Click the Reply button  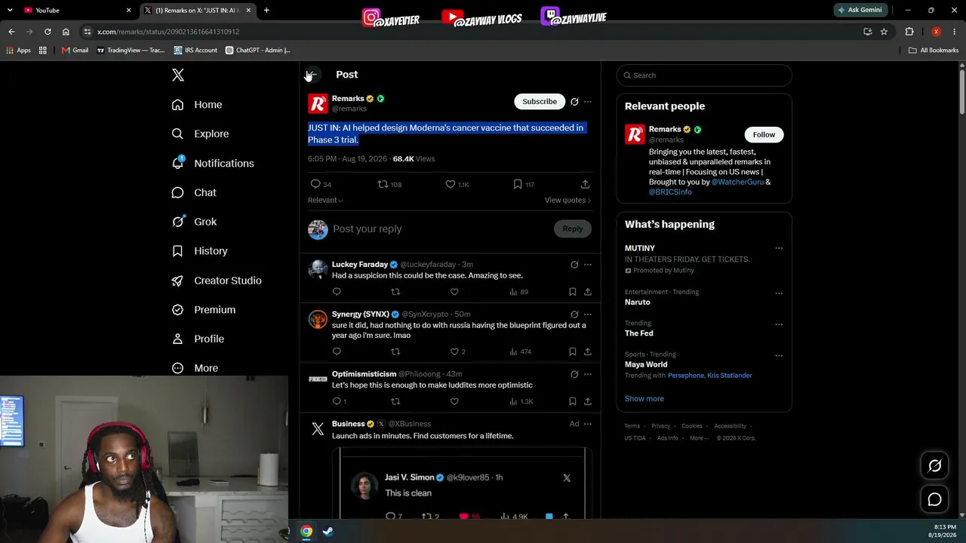[x=572, y=229]
